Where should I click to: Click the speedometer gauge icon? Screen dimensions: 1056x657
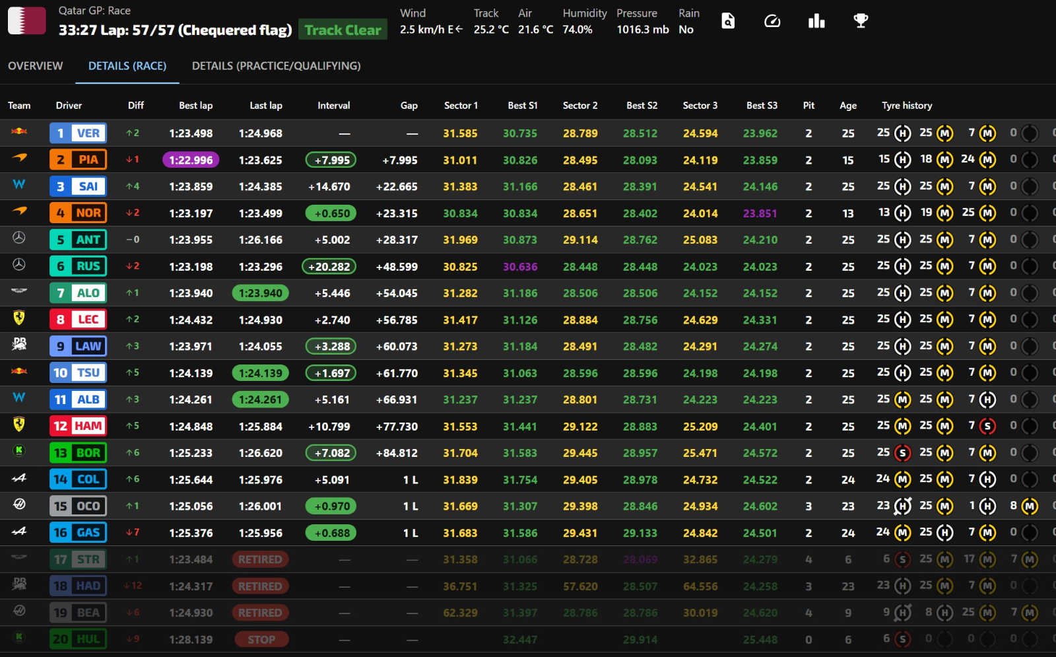(x=772, y=21)
